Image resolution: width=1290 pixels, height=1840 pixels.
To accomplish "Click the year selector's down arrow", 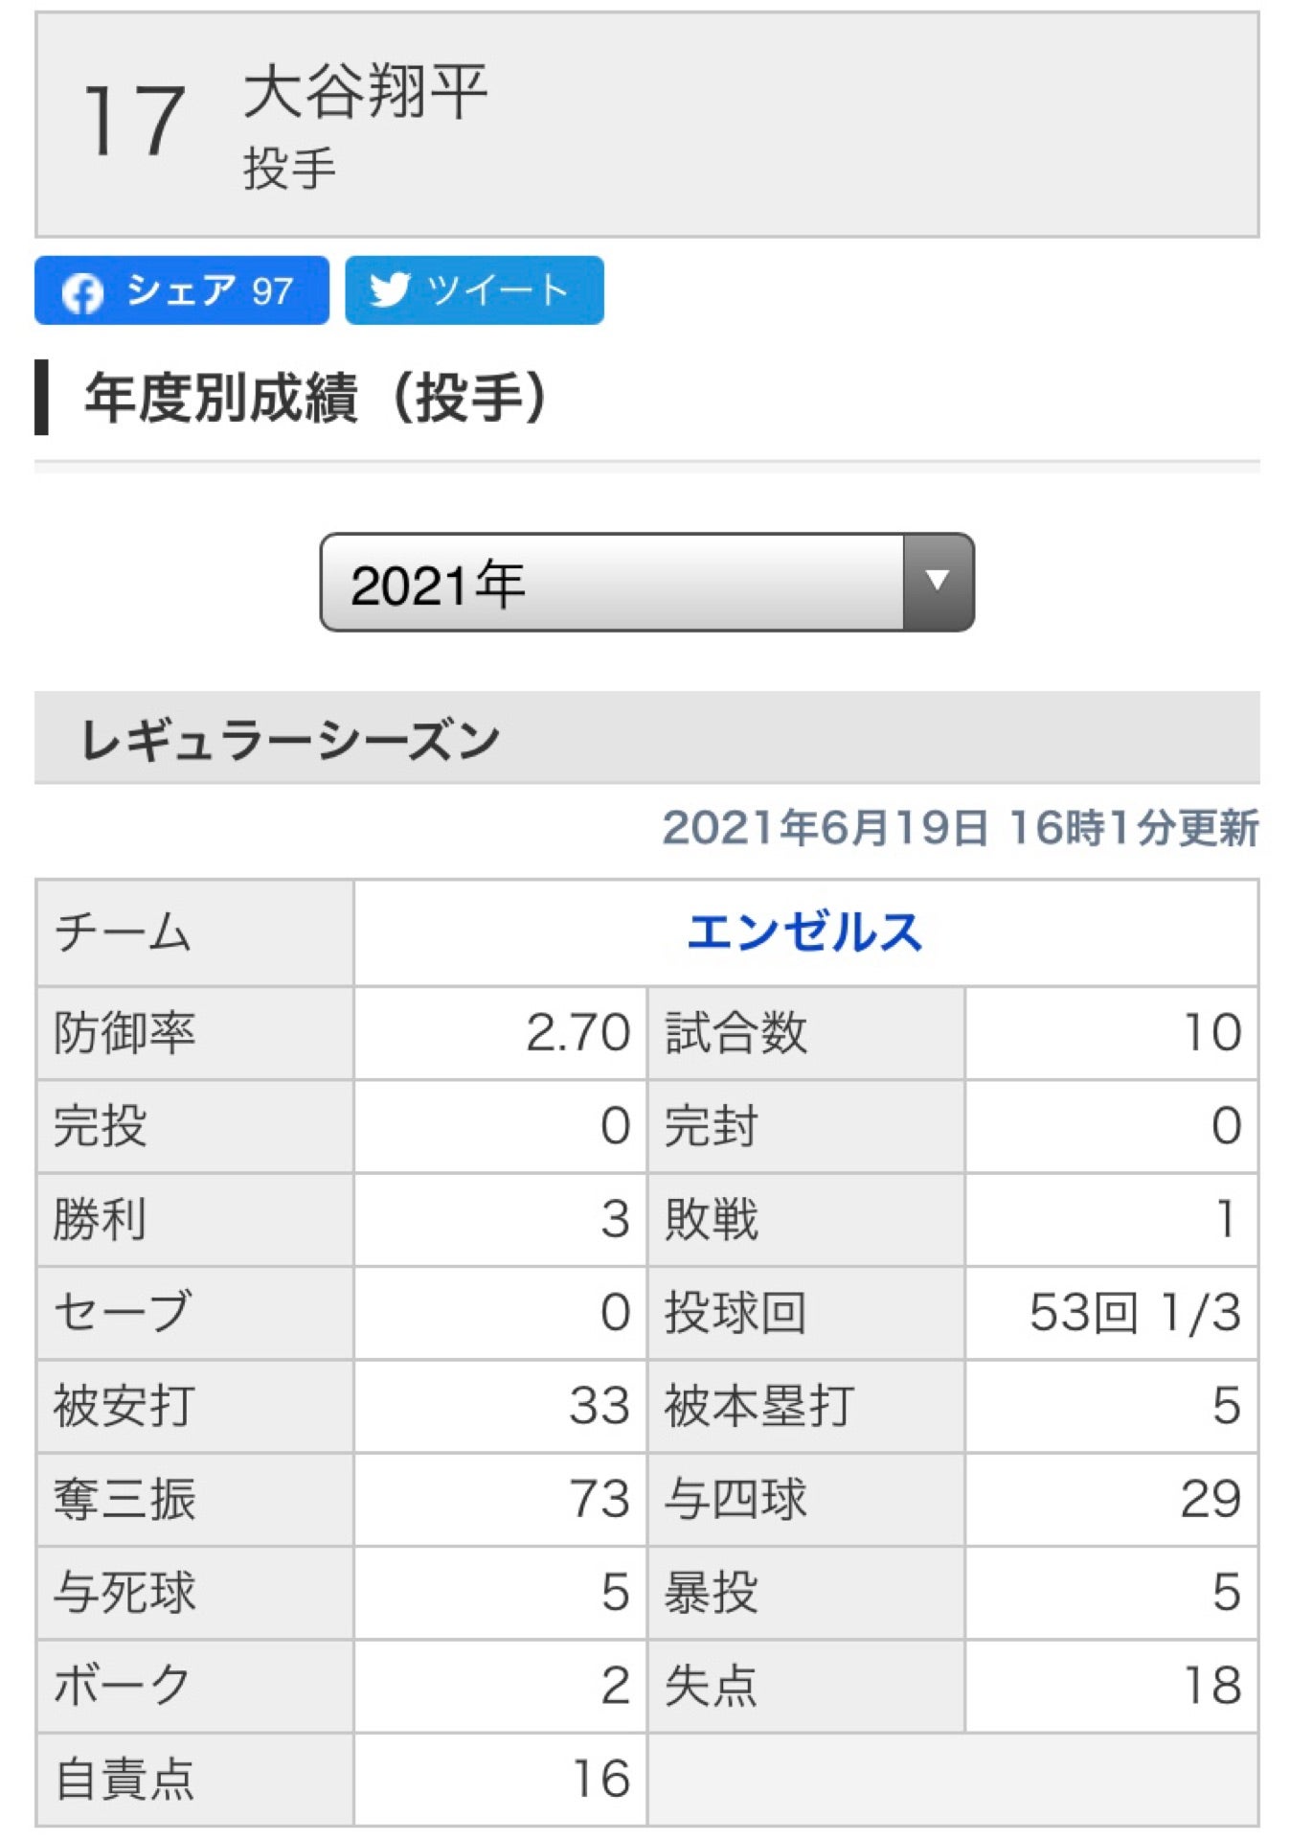I will tap(938, 582).
